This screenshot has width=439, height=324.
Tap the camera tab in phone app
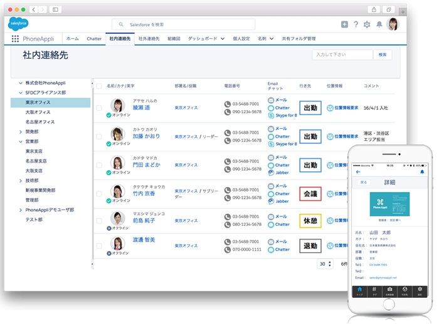click(389, 291)
